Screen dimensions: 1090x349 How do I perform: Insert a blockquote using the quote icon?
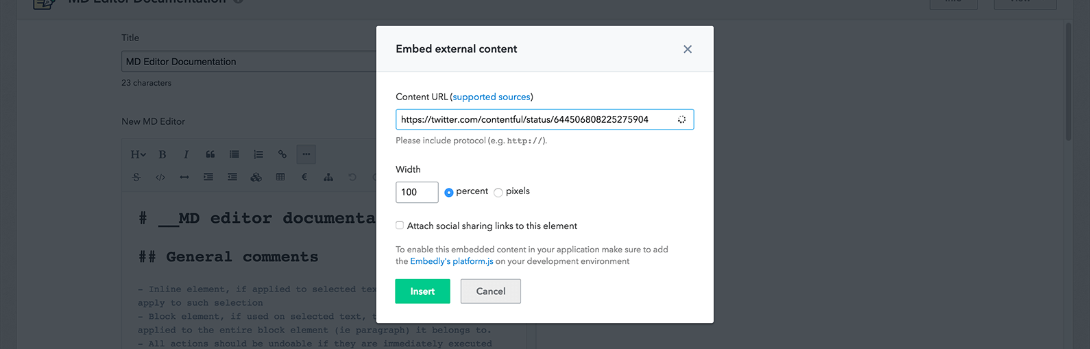point(210,154)
